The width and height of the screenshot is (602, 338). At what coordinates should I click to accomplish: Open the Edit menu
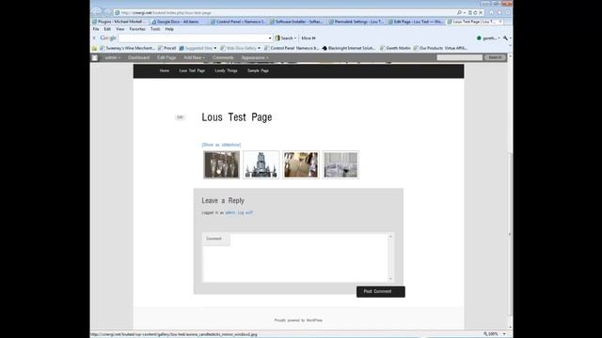(107, 29)
